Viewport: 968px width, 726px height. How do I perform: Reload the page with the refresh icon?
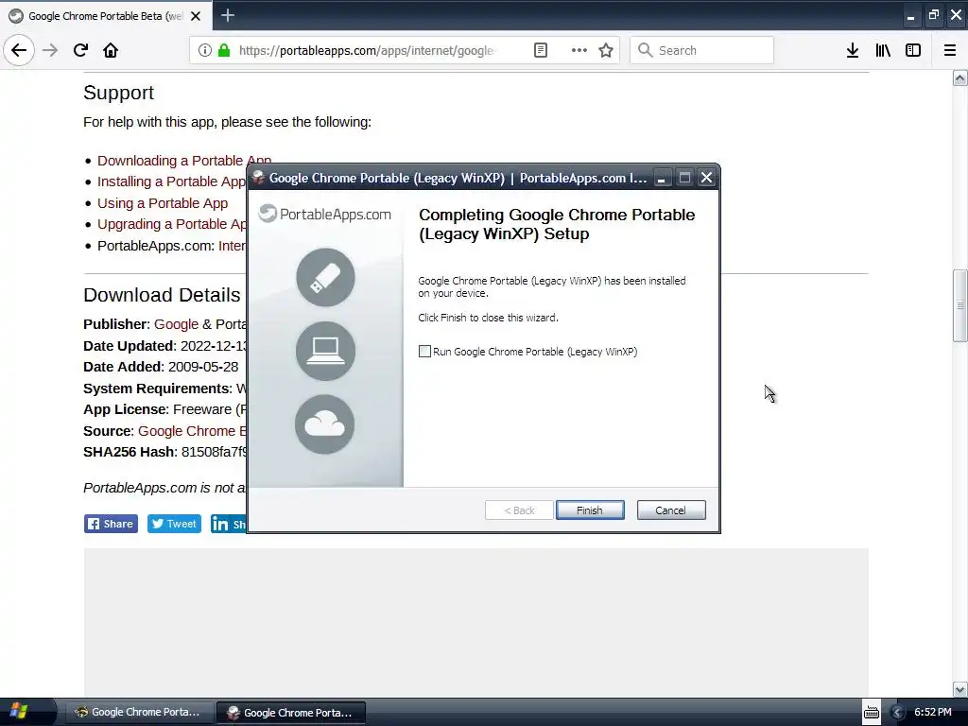tap(80, 50)
